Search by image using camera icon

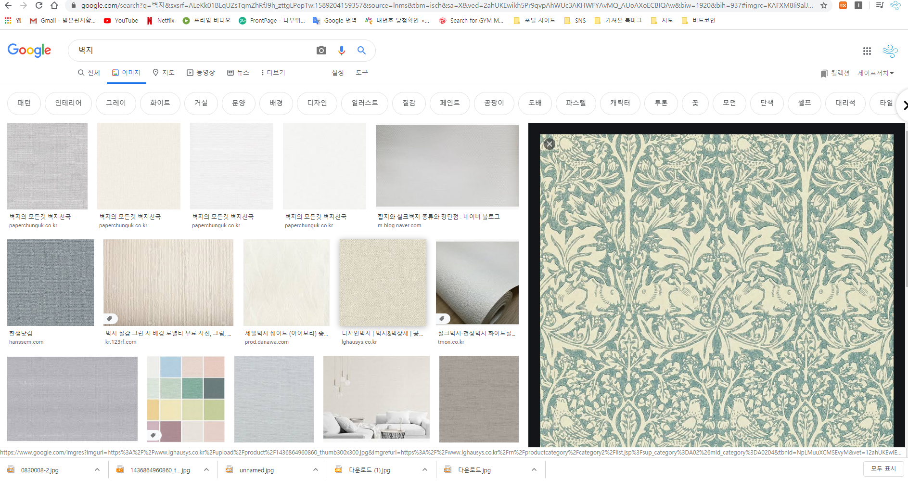click(x=321, y=50)
